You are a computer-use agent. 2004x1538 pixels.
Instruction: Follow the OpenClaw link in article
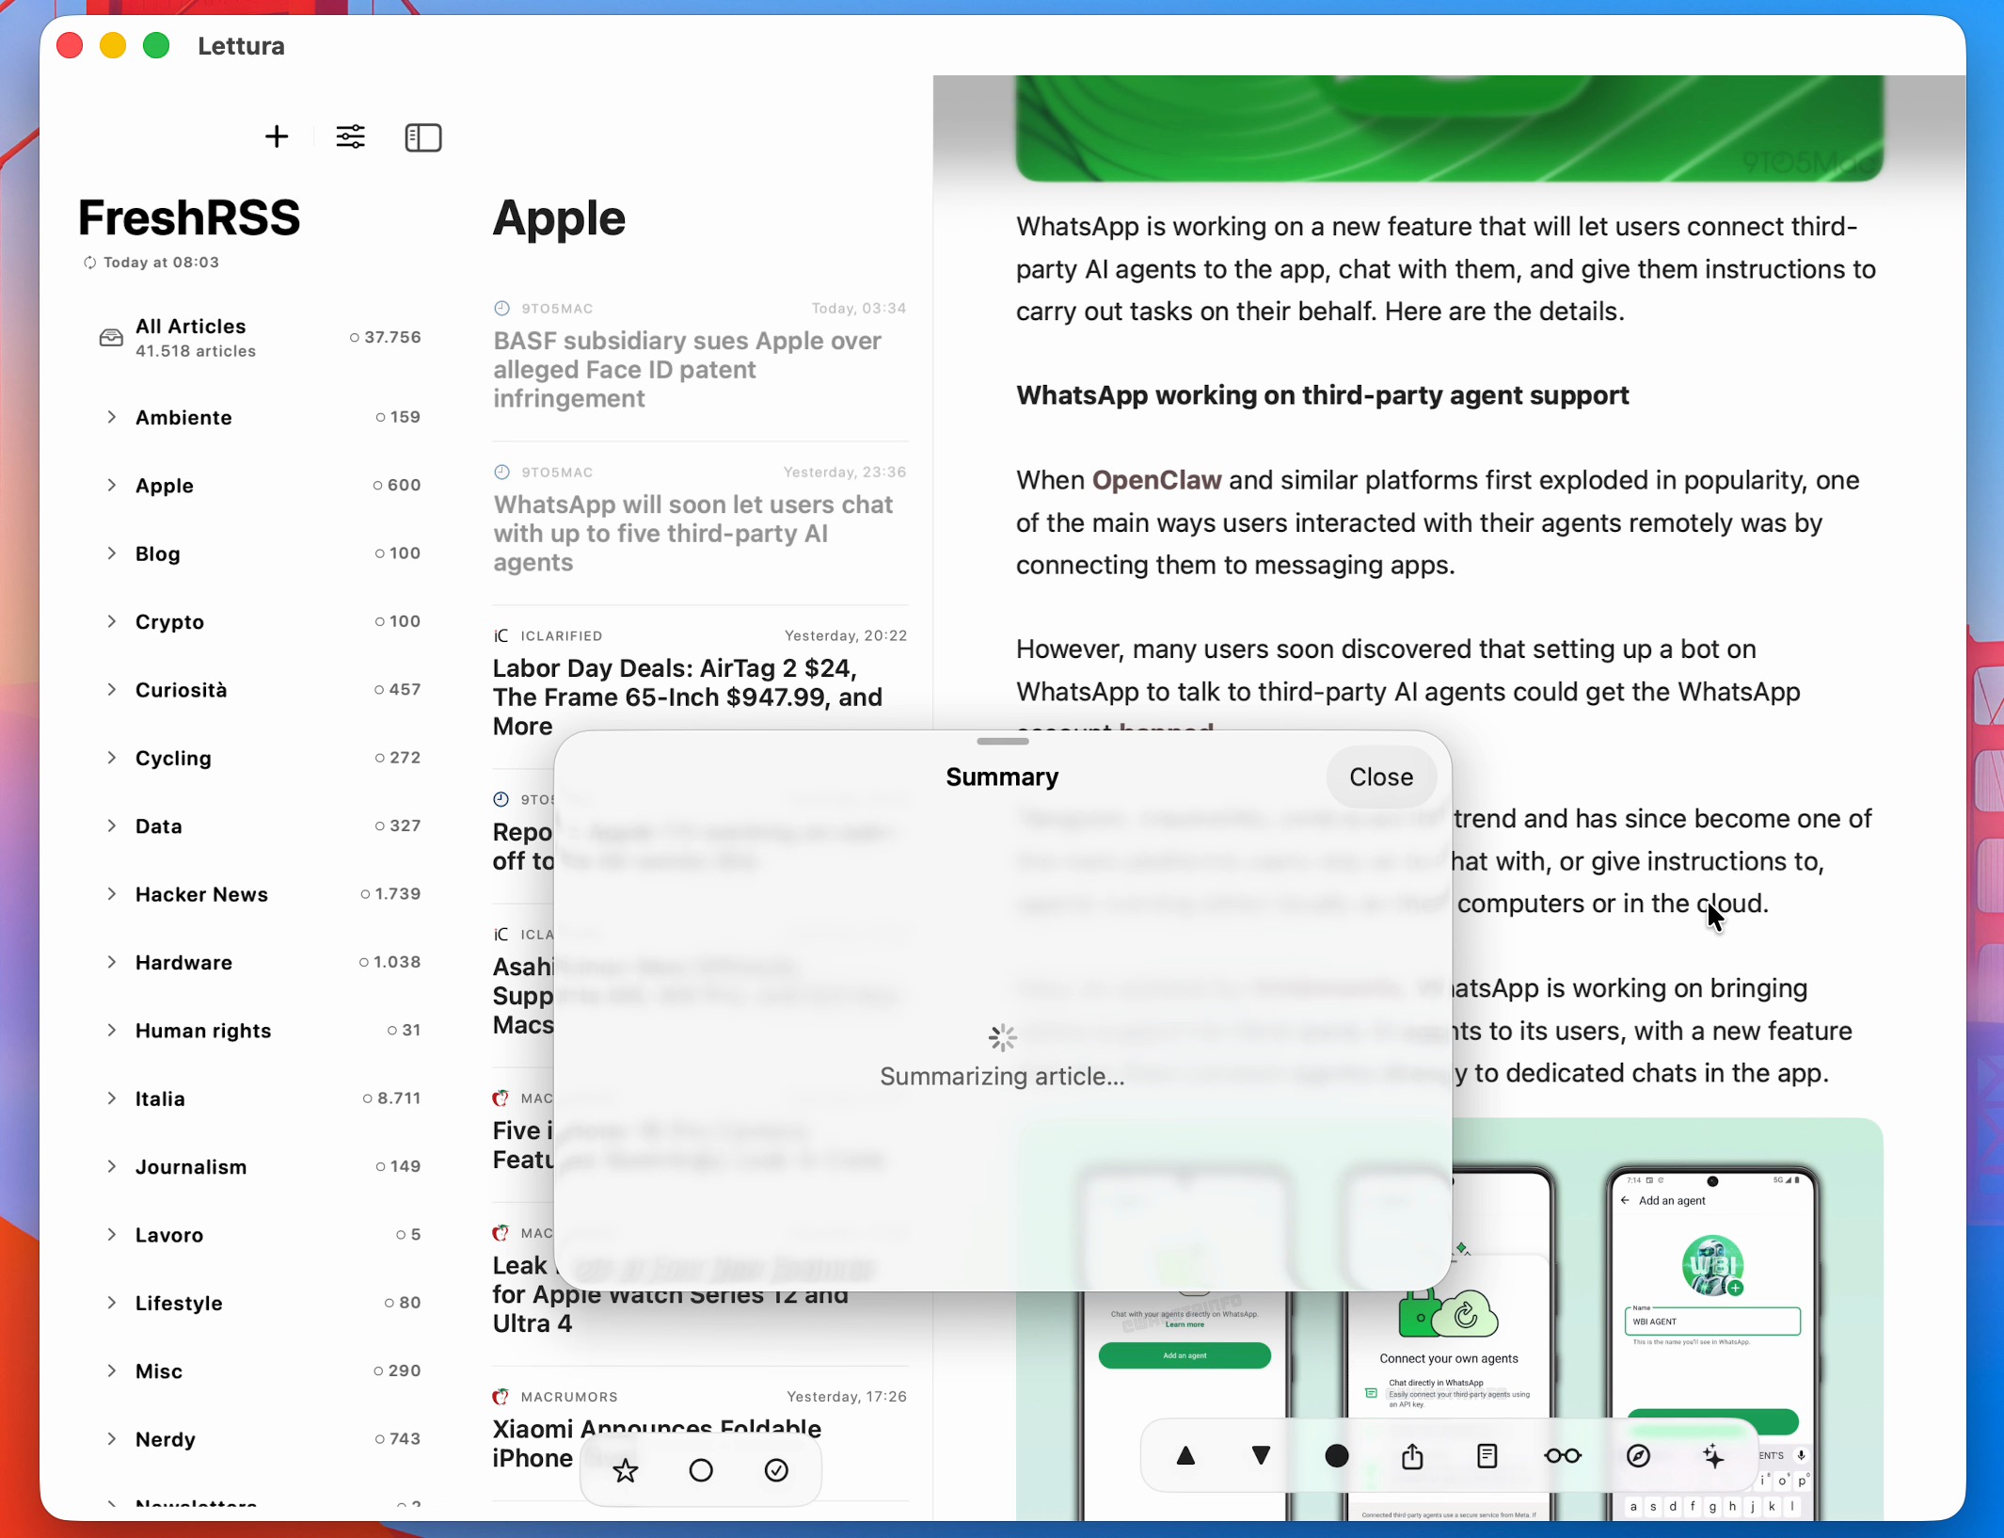(1156, 480)
